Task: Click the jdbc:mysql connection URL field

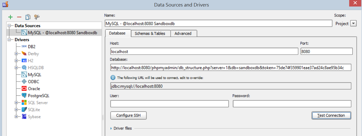Action: tap(231, 86)
